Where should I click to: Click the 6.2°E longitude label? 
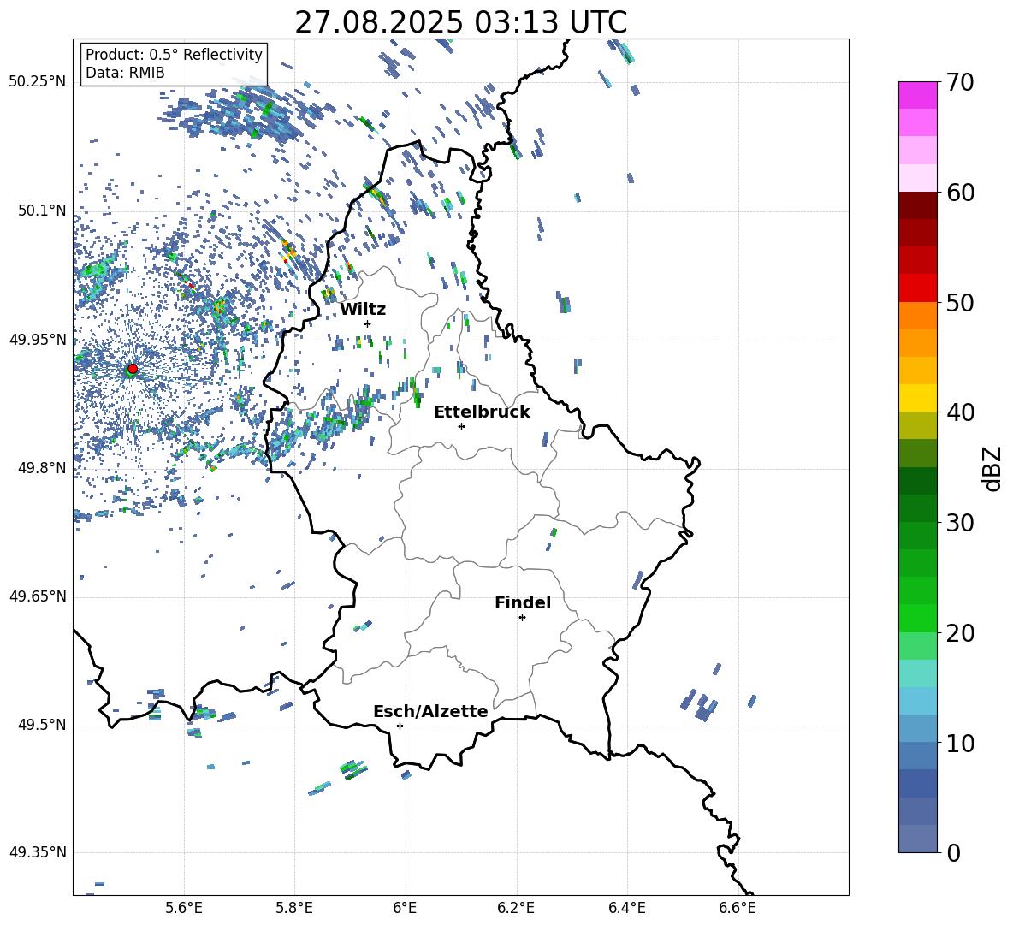pos(516,908)
